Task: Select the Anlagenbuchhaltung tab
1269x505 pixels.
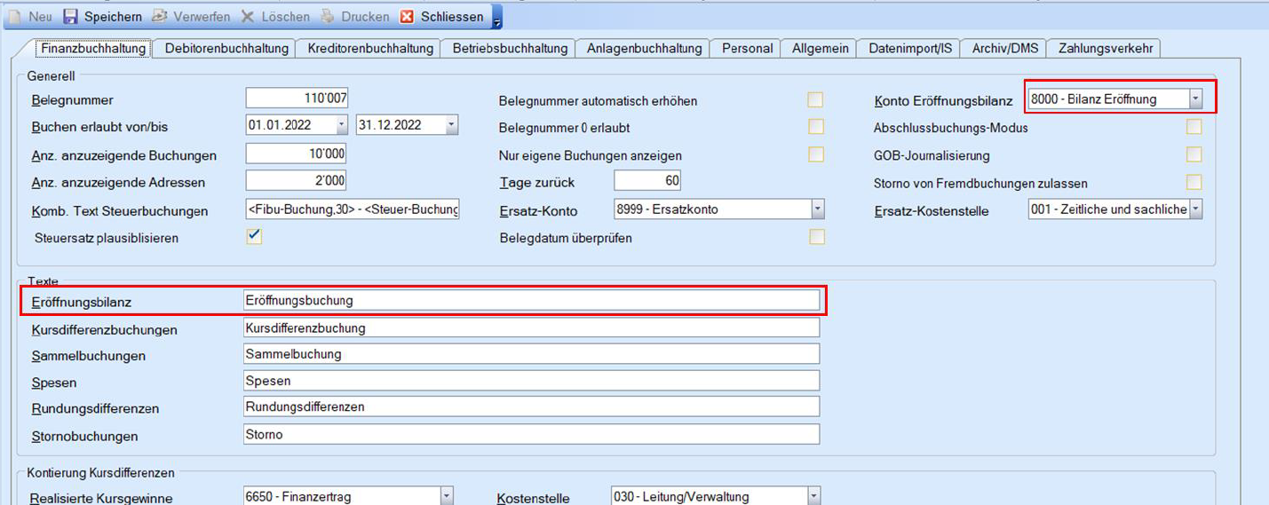Action: point(644,49)
